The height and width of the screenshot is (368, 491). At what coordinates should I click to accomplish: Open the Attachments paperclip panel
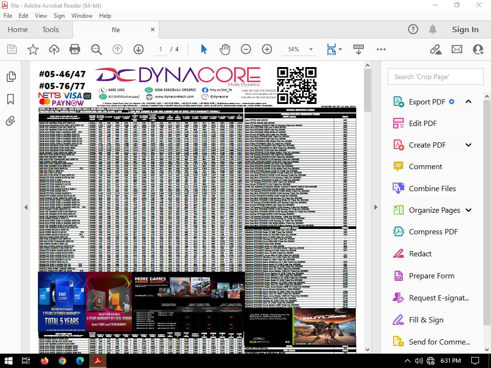(x=11, y=121)
